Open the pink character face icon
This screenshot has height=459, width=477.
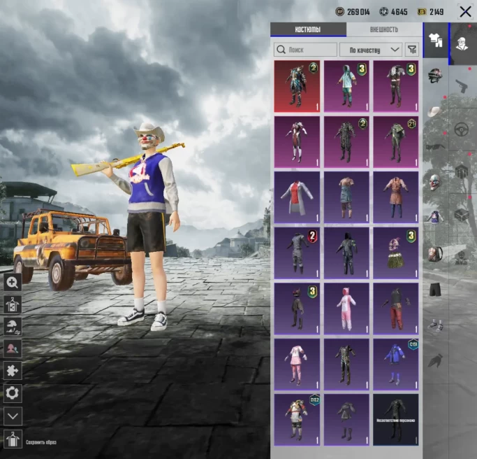pos(13,348)
